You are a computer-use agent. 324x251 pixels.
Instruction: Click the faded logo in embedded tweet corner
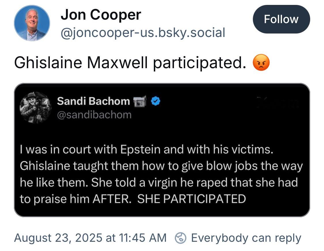tap(278, 102)
